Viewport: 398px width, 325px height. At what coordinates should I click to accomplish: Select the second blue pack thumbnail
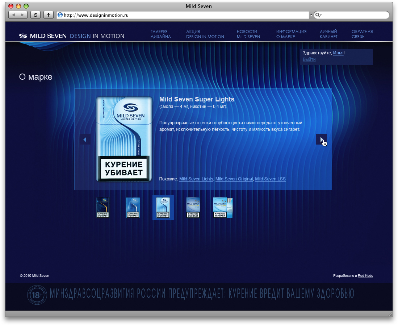133,208
